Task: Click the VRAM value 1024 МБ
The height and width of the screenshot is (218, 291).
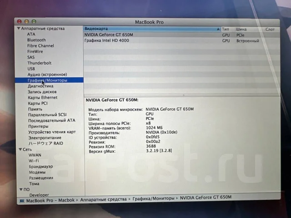Action: [x=154, y=128]
